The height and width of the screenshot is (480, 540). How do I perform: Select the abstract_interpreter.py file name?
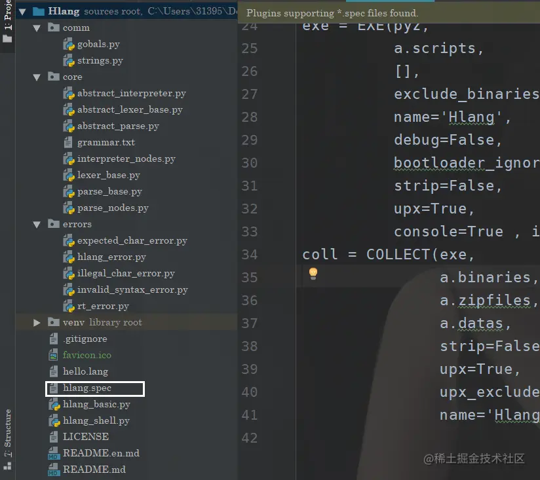(132, 94)
